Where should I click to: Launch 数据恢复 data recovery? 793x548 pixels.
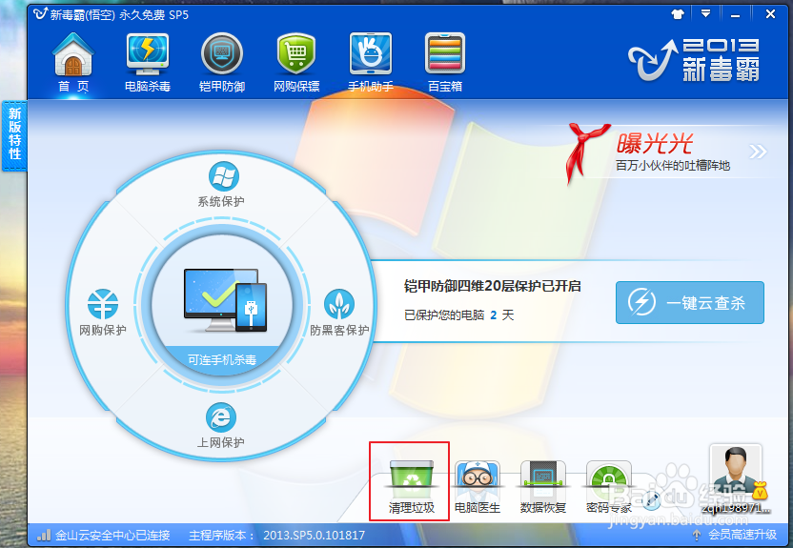point(542,486)
